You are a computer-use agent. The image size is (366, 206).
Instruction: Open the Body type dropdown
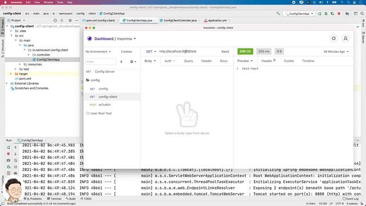150,61
